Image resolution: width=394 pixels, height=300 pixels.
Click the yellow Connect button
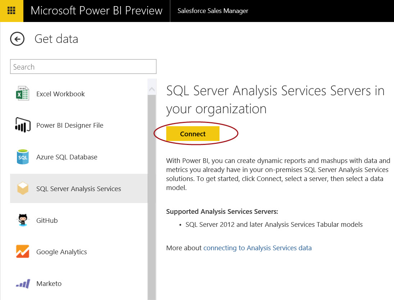tap(193, 134)
